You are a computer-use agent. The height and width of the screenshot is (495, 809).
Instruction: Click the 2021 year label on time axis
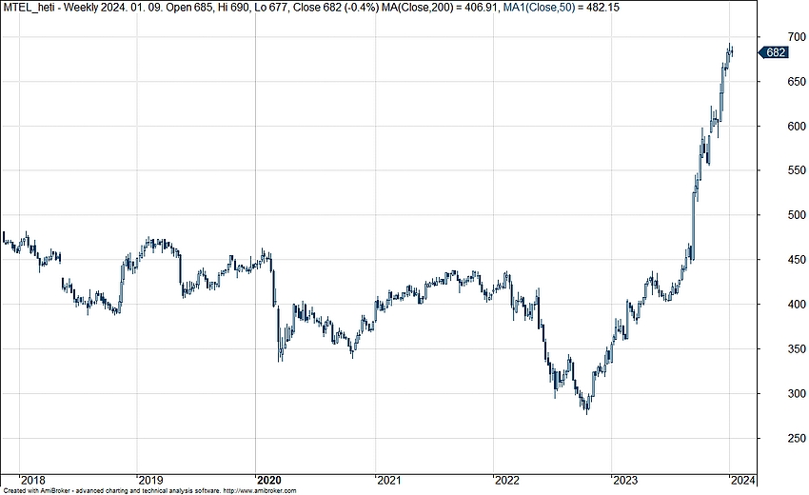pos(388,481)
